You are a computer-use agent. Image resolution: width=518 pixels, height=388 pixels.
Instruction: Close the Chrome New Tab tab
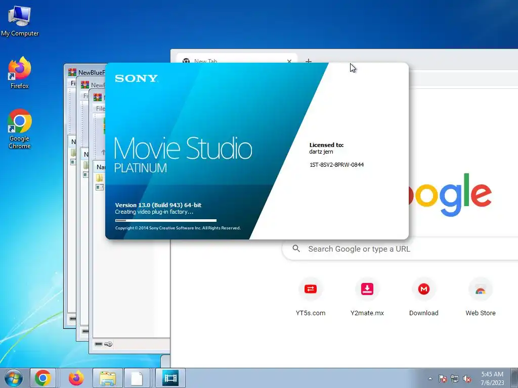289,61
